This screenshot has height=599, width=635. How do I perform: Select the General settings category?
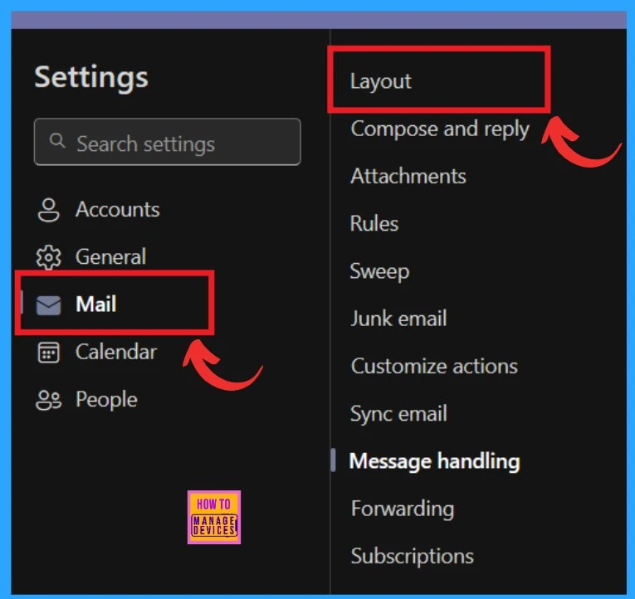click(110, 257)
